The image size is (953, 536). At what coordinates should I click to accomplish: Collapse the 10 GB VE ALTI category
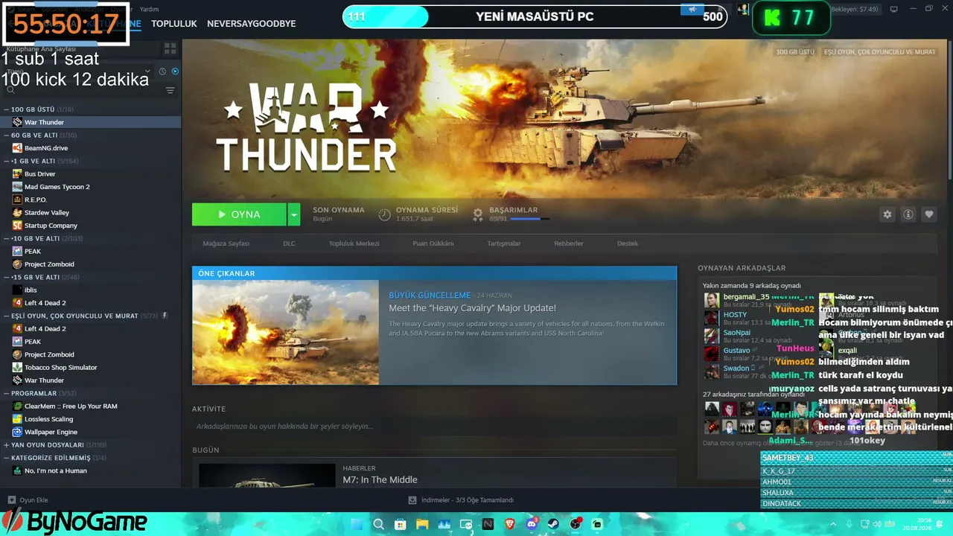[x=6, y=238]
